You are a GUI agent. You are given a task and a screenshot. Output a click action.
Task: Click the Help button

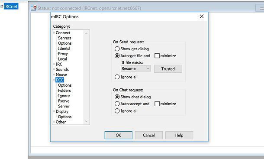pyautogui.click(x=179, y=135)
